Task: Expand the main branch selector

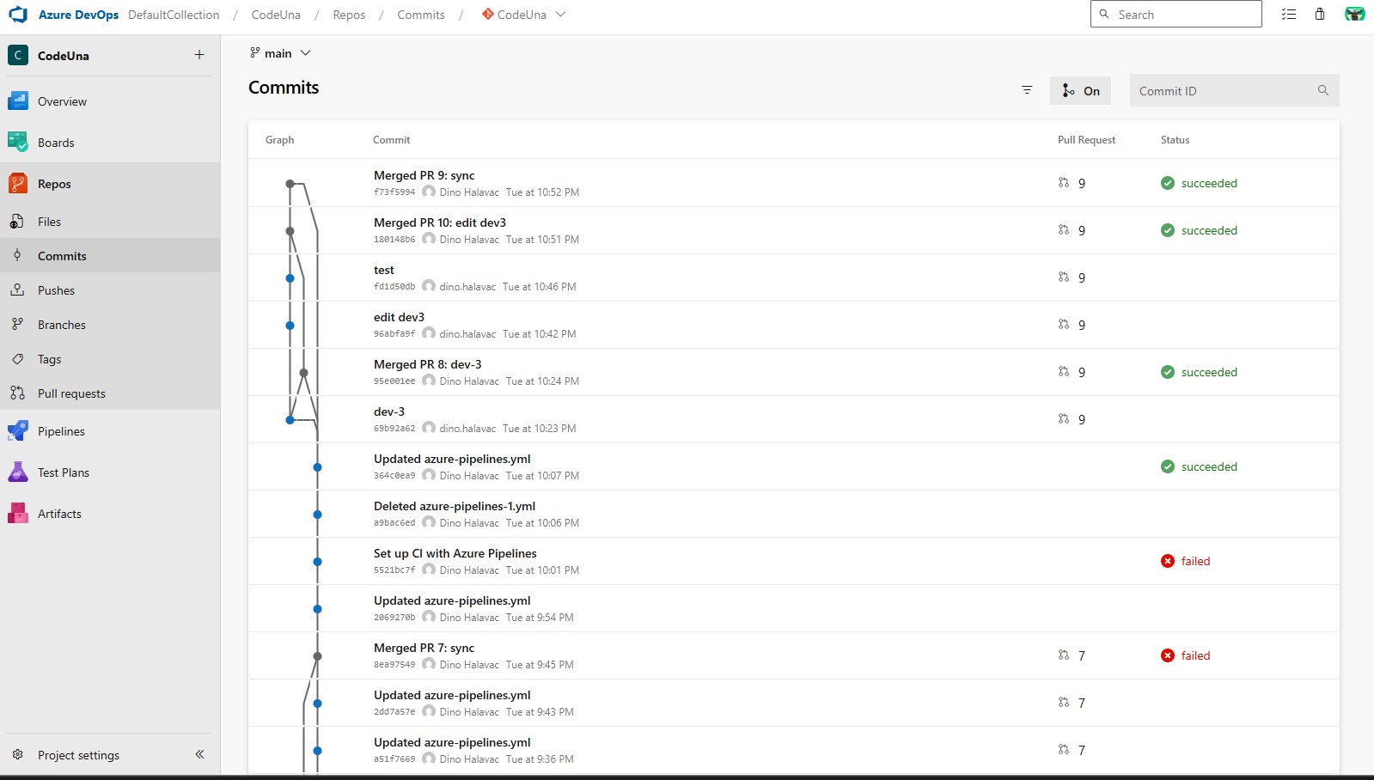Action: pyautogui.click(x=280, y=53)
